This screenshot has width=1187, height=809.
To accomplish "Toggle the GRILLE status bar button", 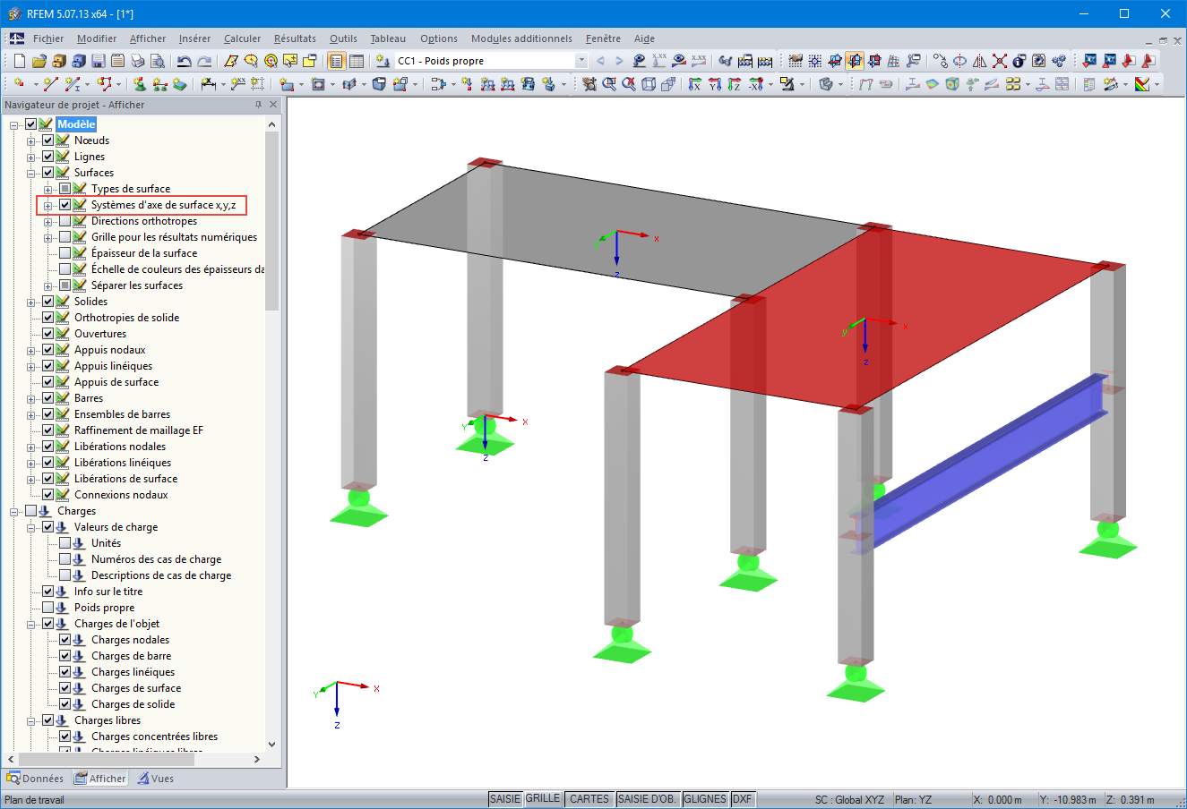I will (543, 799).
